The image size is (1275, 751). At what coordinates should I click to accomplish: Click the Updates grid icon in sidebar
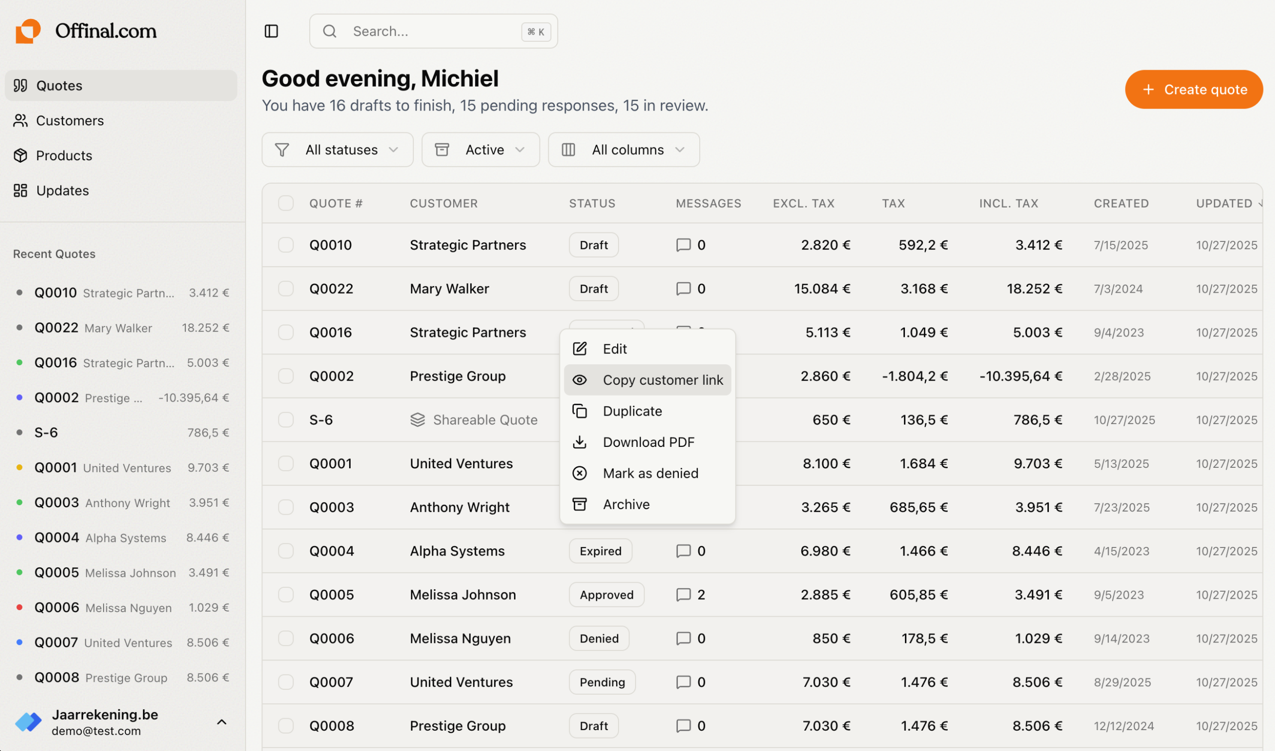20,190
